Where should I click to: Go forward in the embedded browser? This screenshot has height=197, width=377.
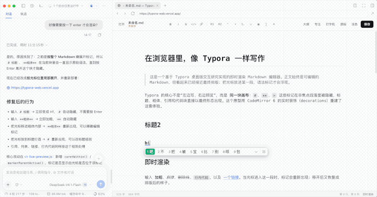pos(125,14)
